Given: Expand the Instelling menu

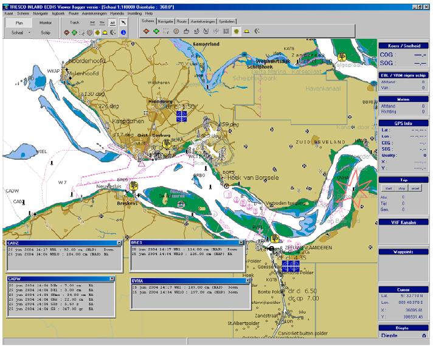Looking at the screenshot, I should point(133,12).
